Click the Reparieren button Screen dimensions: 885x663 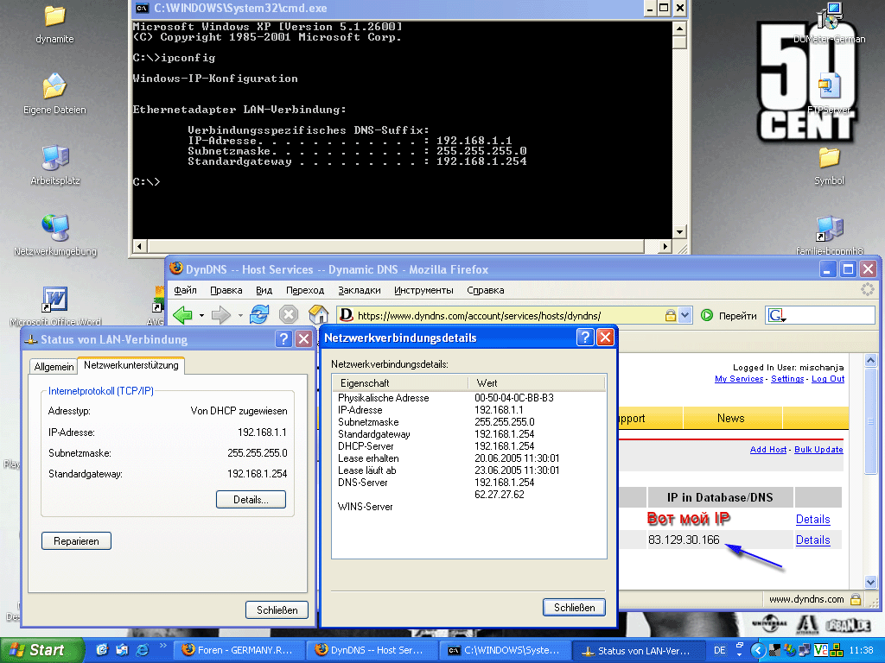[76, 541]
